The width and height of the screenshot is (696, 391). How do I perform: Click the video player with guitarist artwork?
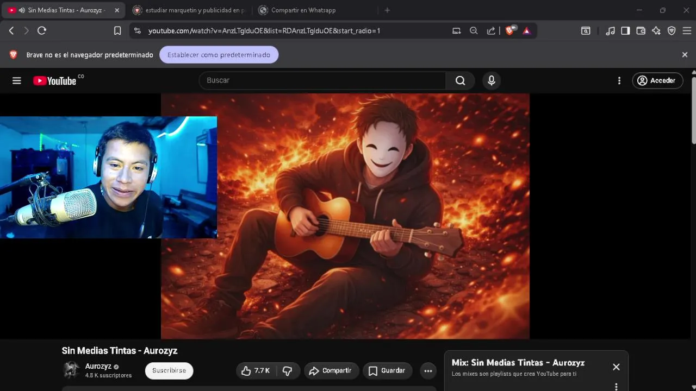345,216
